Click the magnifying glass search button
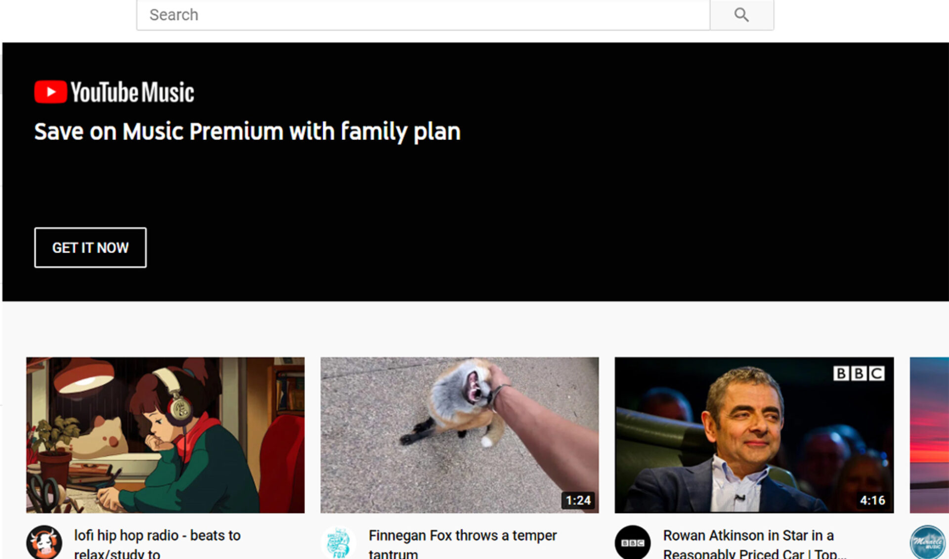This screenshot has height=559, width=949. (741, 15)
